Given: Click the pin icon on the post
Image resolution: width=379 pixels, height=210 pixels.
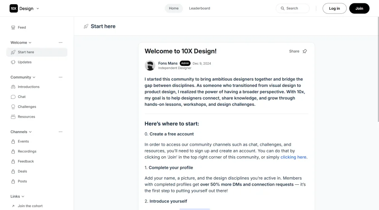Looking at the screenshot, I should pos(305,51).
